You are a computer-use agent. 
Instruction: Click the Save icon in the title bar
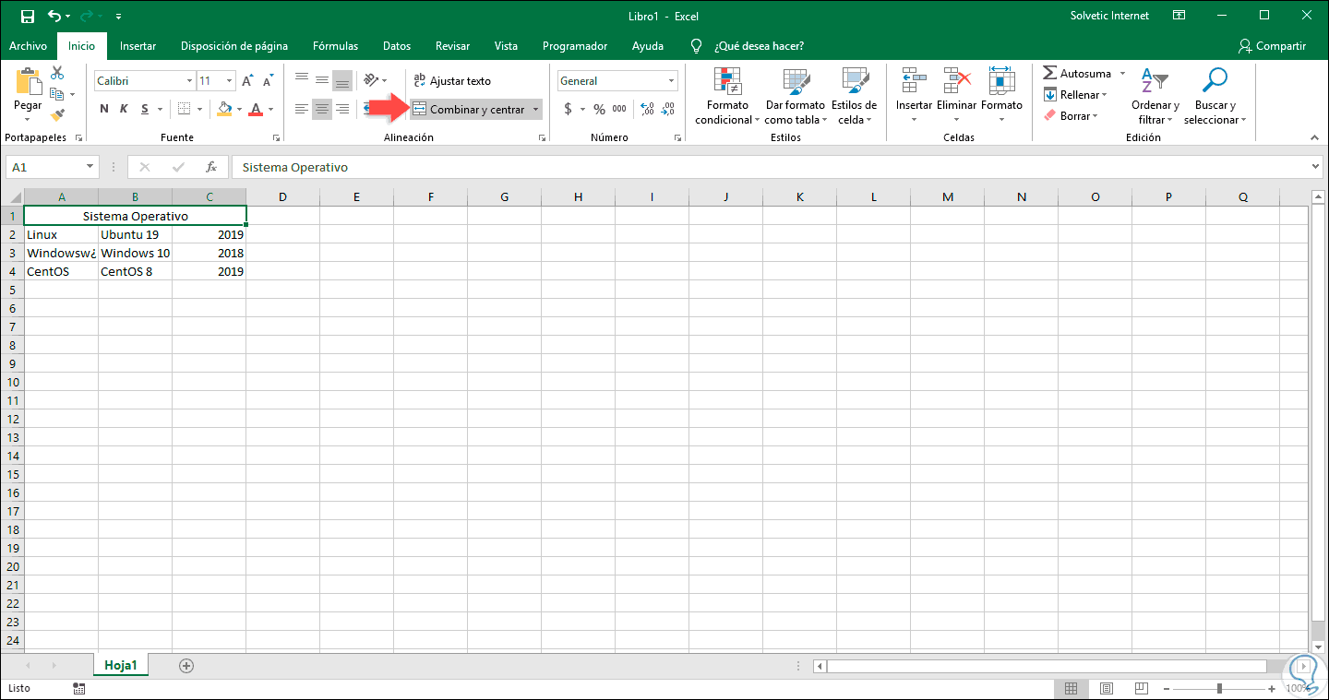pyautogui.click(x=27, y=16)
